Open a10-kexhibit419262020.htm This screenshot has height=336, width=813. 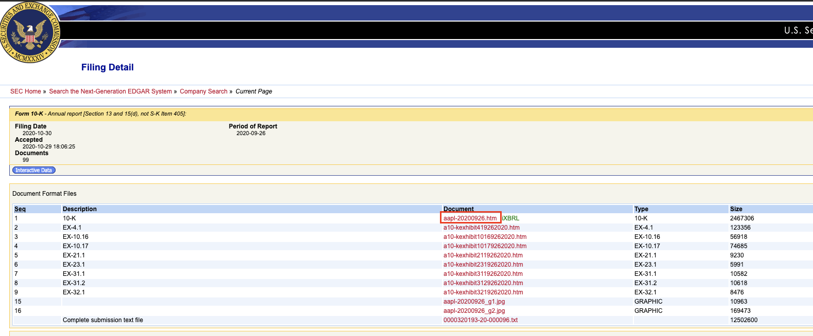click(x=482, y=228)
